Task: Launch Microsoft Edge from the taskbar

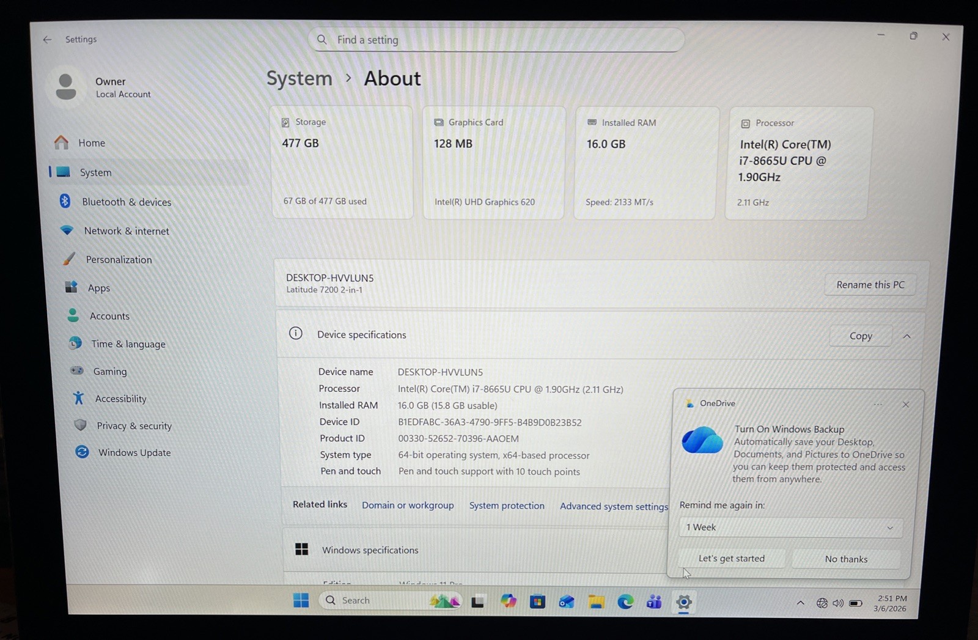Action: (625, 602)
